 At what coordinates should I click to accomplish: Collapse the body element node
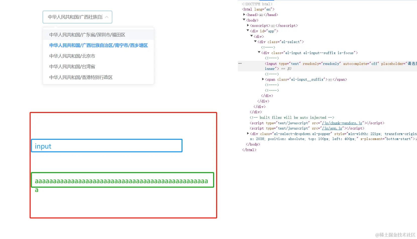244,20
